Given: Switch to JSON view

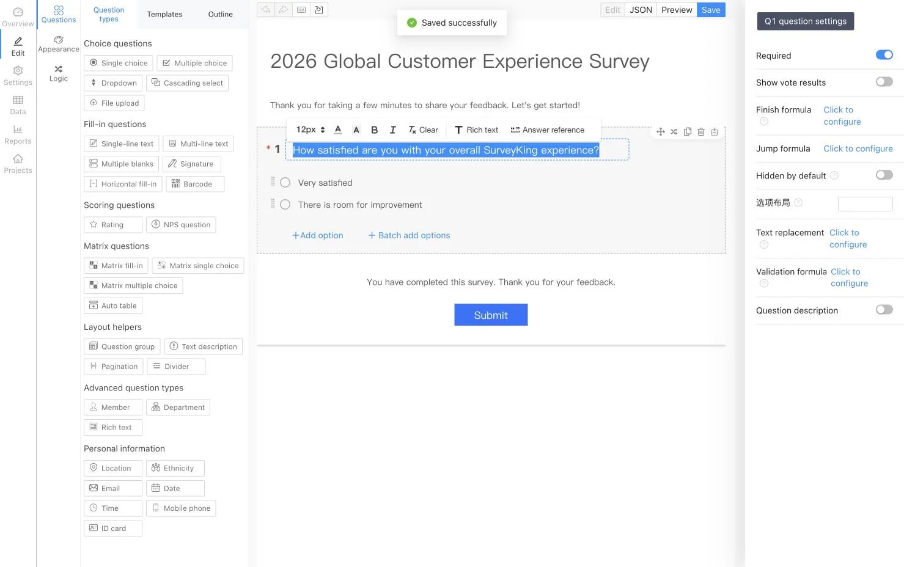Looking at the screenshot, I should click(x=641, y=10).
